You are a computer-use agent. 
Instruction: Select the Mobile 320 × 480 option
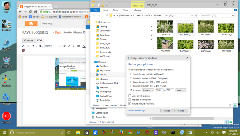point(131,86)
